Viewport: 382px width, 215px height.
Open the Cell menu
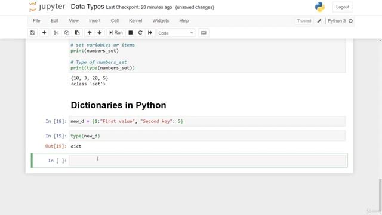(115, 21)
